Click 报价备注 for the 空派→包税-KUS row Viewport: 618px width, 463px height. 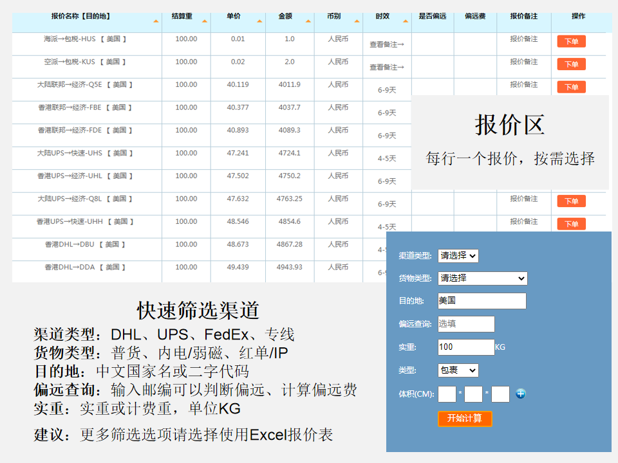(523, 62)
